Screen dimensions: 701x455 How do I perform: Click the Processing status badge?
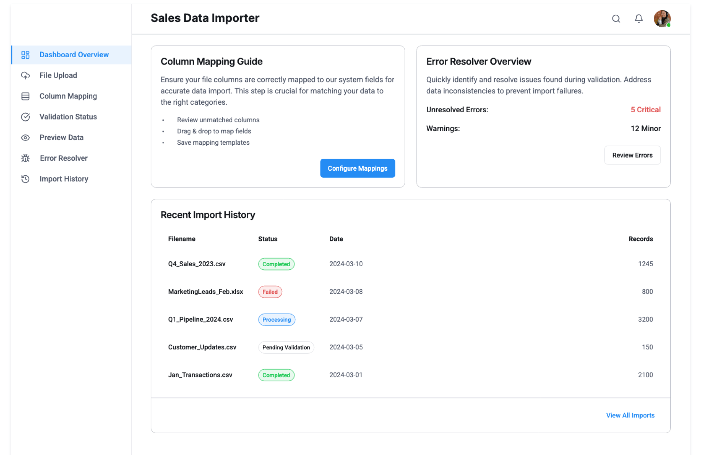(276, 320)
